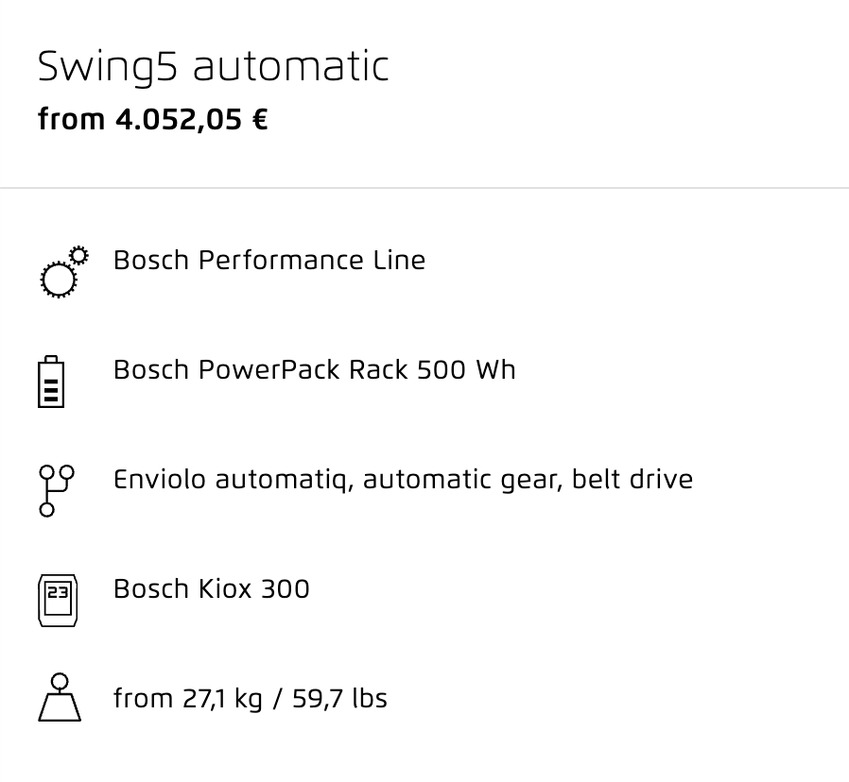
Task: Select the battery icon
Action: click(51, 382)
